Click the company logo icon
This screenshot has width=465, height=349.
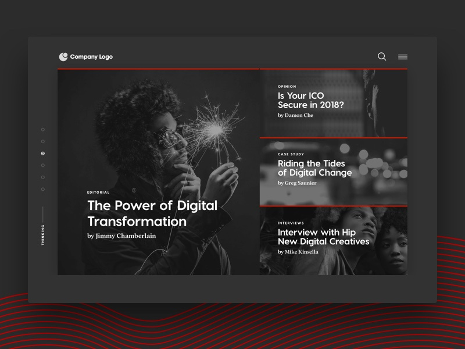tap(63, 56)
